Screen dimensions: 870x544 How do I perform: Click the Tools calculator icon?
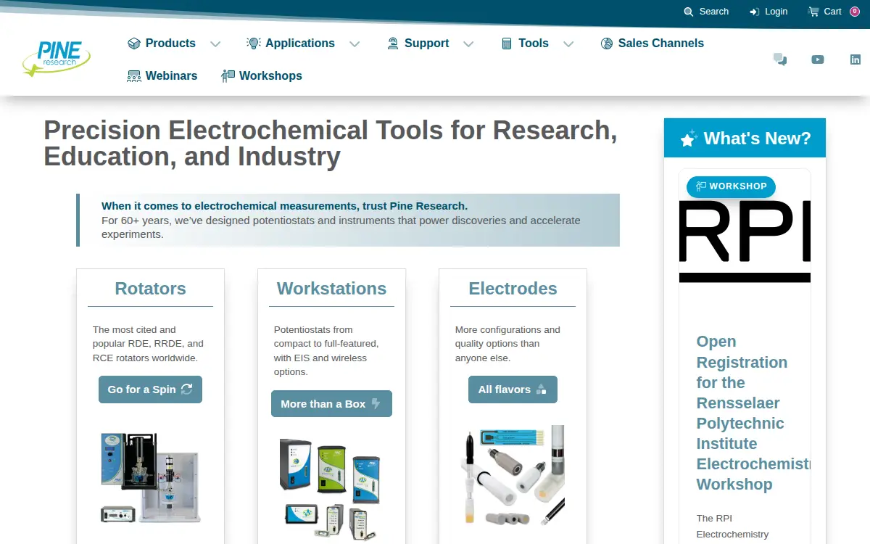507,44
